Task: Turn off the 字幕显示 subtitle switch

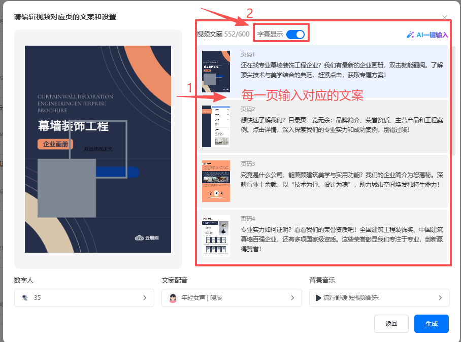Action: [295, 35]
